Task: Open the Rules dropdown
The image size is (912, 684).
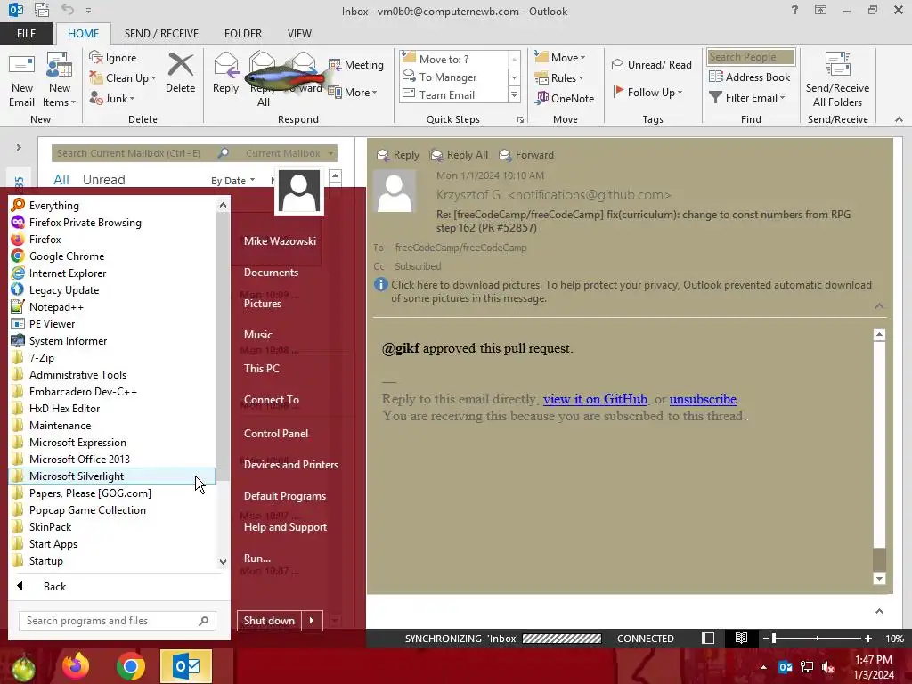Action: (559, 78)
